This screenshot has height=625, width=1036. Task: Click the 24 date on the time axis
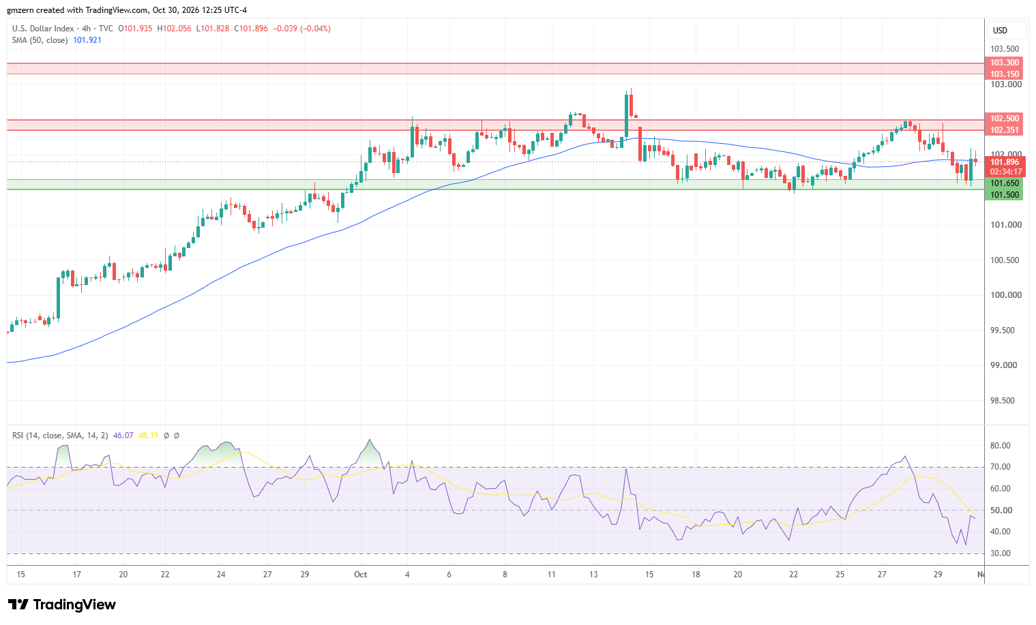coord(221,575)
